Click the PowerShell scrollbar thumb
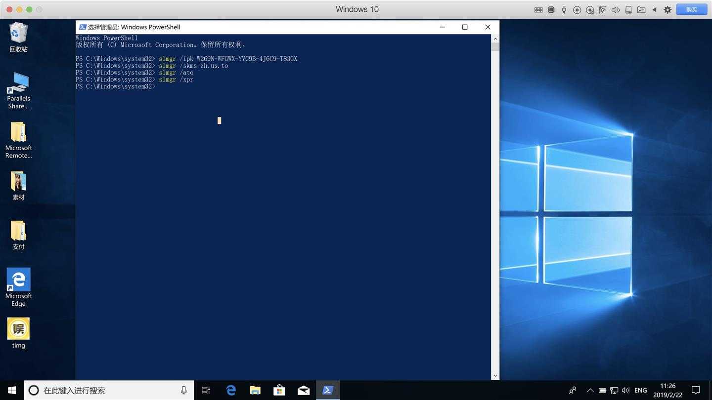This screenshot has width=712, height=400. pos(495,47)
